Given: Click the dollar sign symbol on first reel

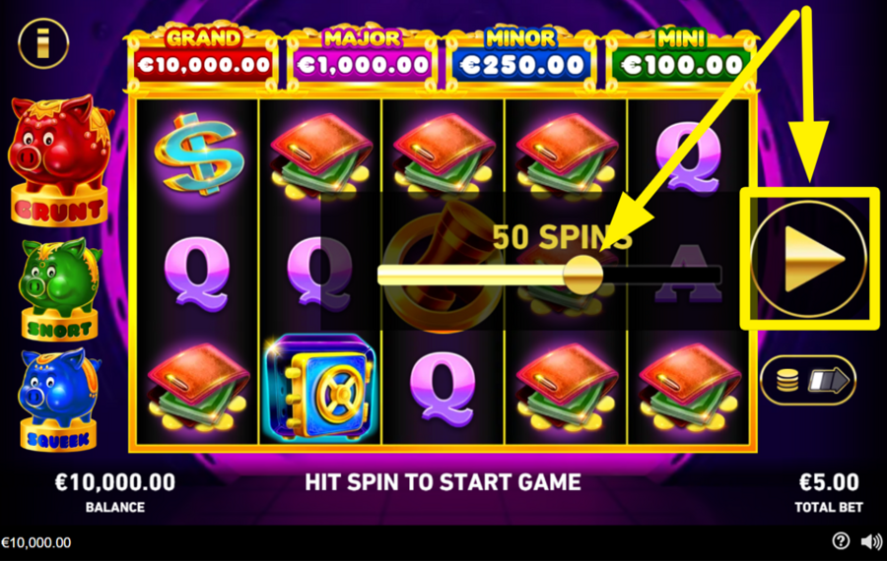Looking at the screenshot, I should pos(198,154).
